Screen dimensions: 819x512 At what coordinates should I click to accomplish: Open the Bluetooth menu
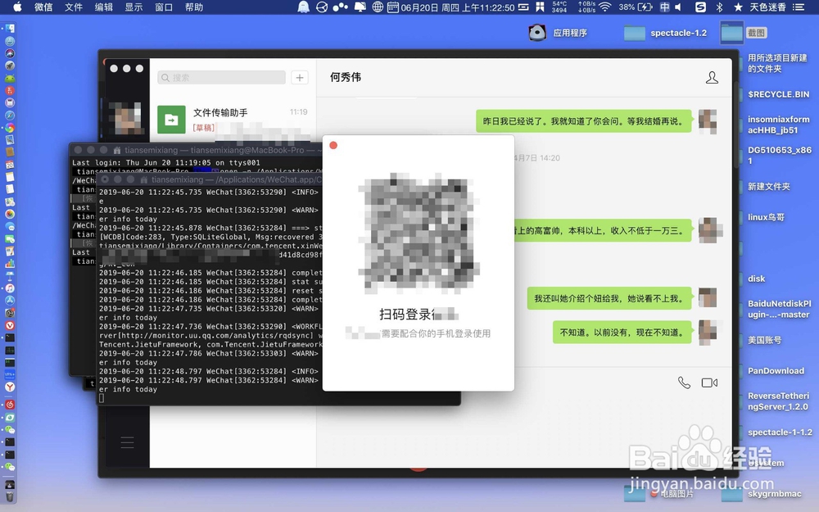click(719, 7)
